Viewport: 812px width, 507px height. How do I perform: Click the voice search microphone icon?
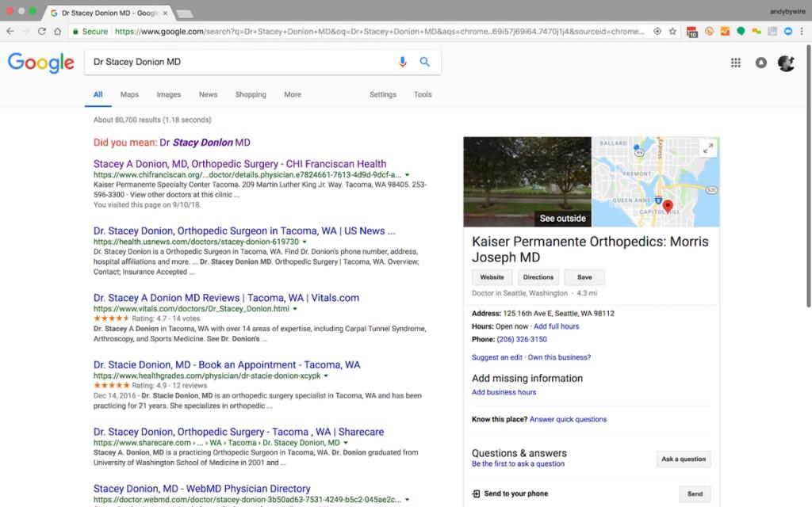pos(402,62)
